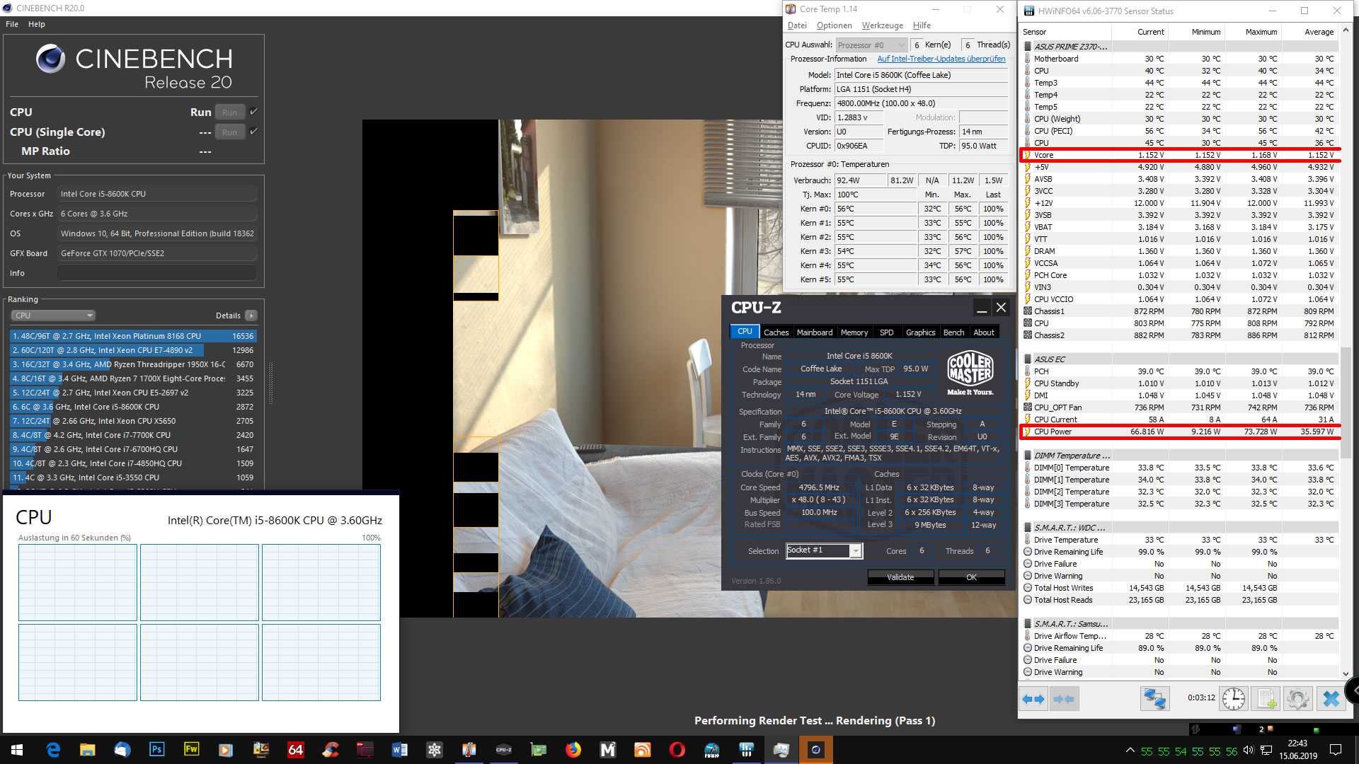Click the Info input field in Cinebench
1359x764 pixels.
(x=156, y=273)
